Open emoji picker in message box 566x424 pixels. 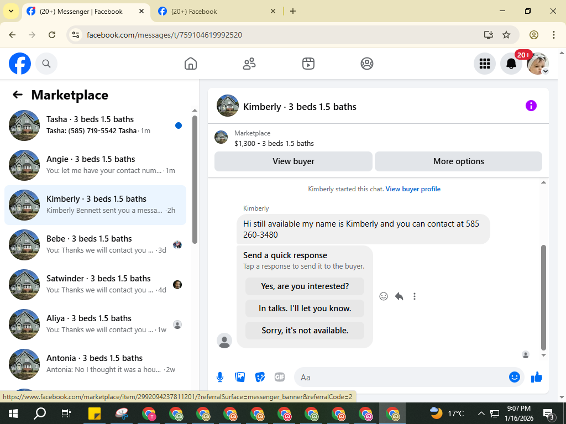click(515, 378)
